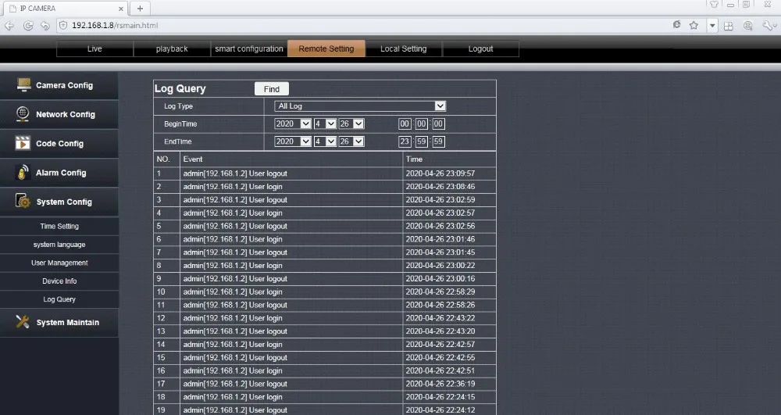Open the Local Setting tab

pyautogui.click(x=404, y=48)
